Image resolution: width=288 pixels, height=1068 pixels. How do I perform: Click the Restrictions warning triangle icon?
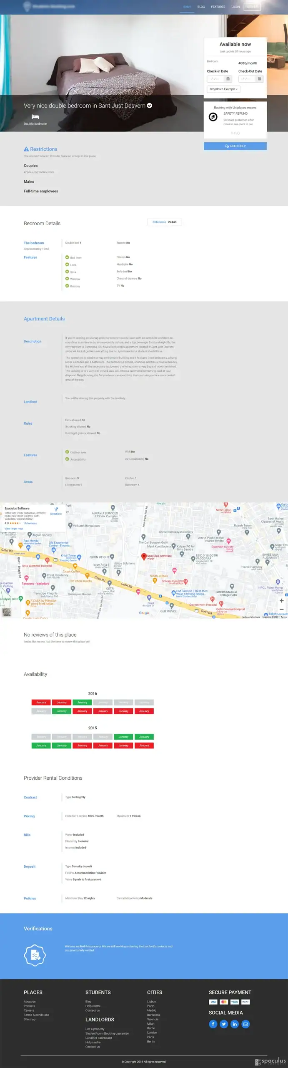click(26, 149)
